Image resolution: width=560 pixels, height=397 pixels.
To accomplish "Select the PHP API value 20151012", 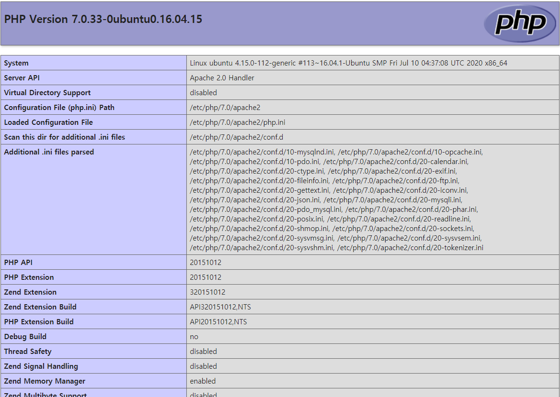I will pyautogui.click(x=206, y=263).
